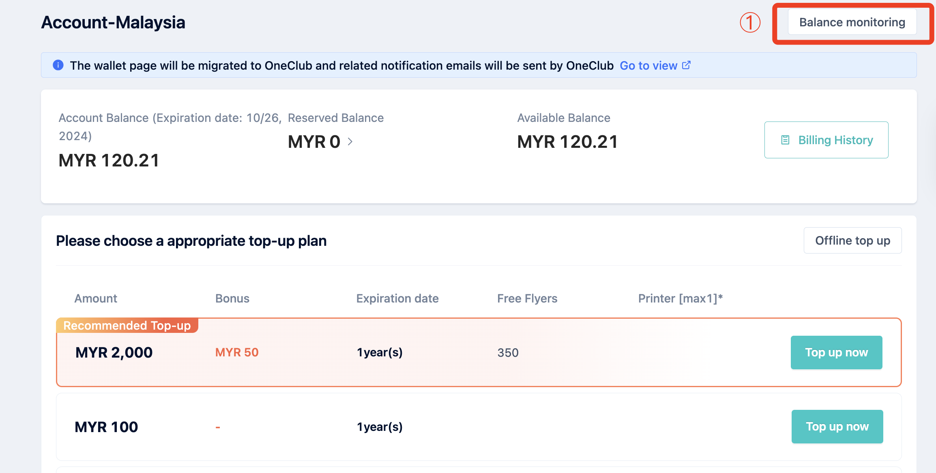Open Billing History
The height and width of the screenshot is (473, 936).
[826, 140]
